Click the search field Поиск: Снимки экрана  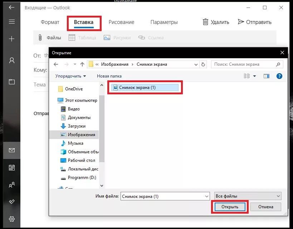click(247, 64)
